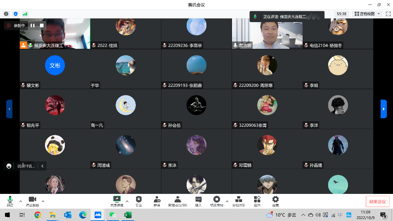Open the apps (应用) icon
This screenshot has height=221, width=393.
pos(257,201)
